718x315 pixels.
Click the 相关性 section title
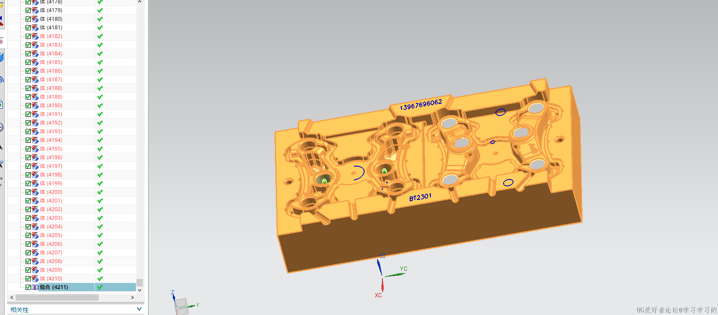[x=19, y=310]
